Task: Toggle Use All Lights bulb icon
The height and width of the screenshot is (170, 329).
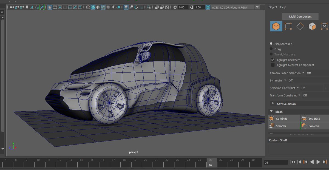Action: pos(113,7)
